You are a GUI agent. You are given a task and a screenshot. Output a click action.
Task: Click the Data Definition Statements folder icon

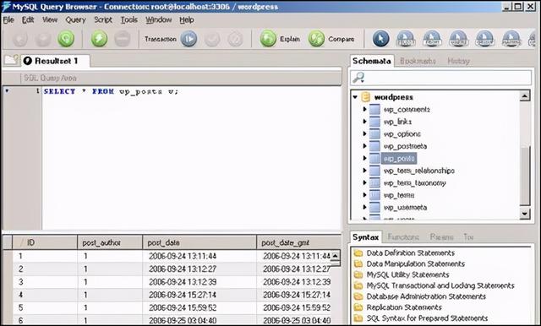point(358,253)
